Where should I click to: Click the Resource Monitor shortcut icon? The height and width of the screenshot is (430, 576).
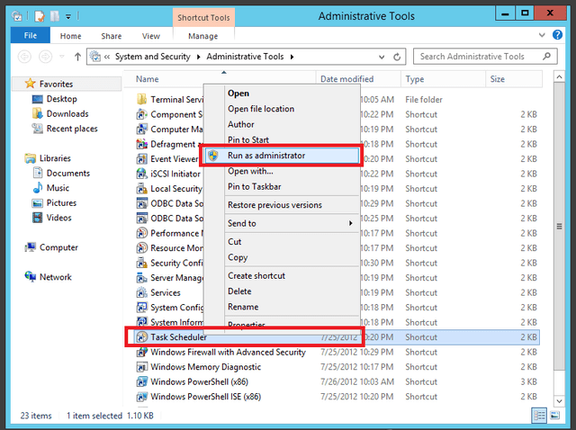pos(142,248)
